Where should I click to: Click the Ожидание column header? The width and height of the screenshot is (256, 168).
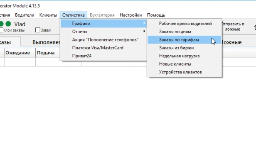[18, 53]
